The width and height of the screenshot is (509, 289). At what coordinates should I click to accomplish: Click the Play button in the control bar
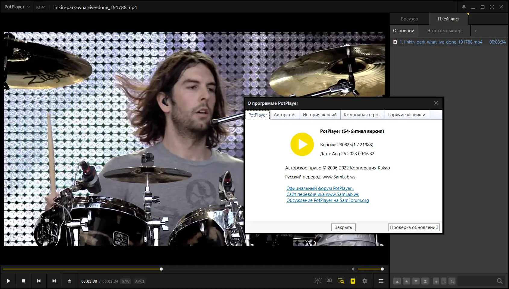(8, 281)
